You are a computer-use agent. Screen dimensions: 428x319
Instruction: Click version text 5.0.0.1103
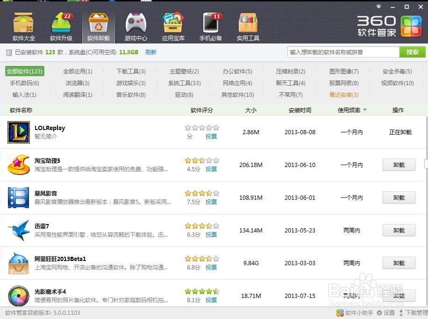click(x=67, y=313)
